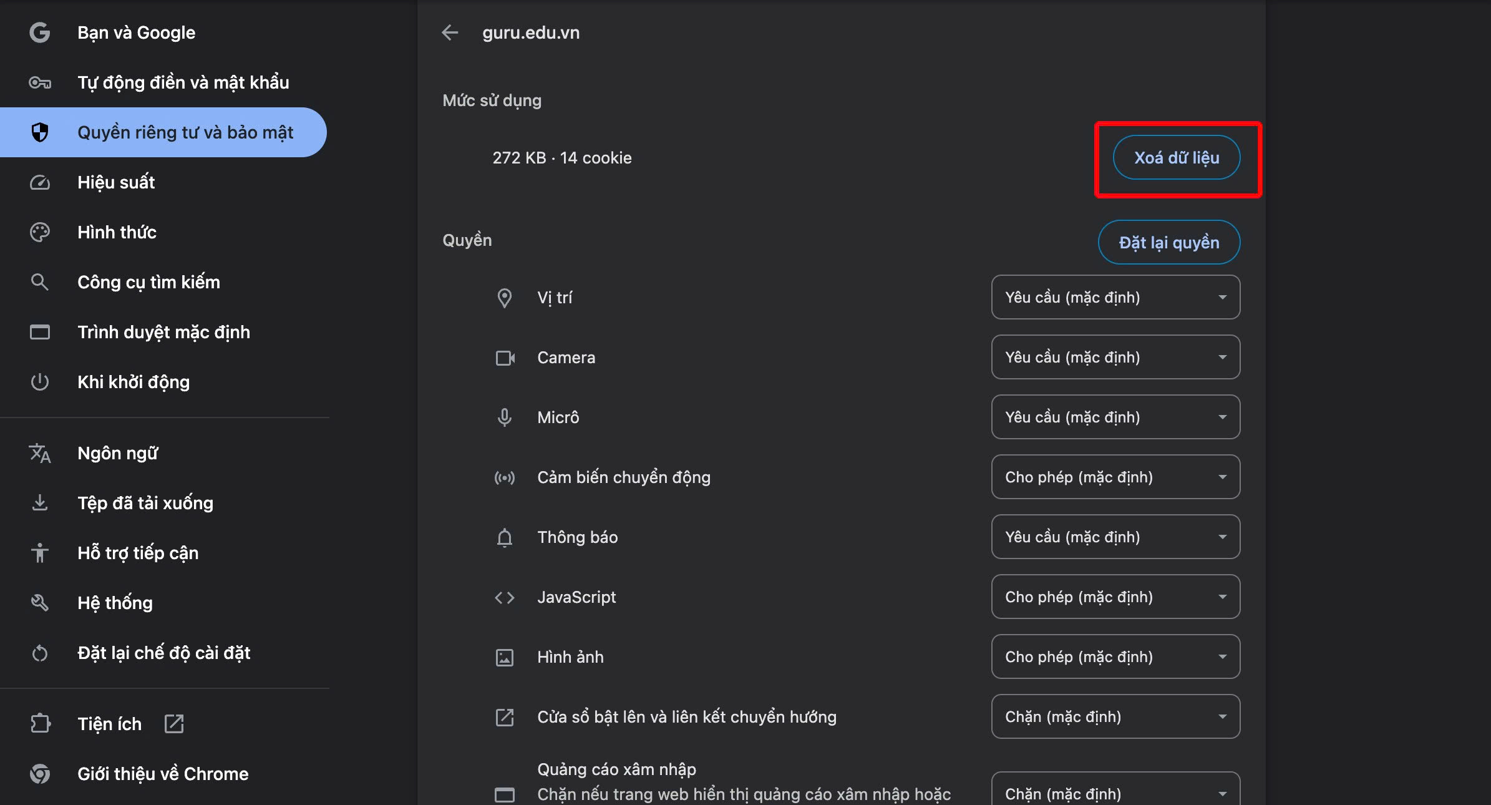Click the picture icon for Hình ảnh
This screenshot has height=805, width=1491.
click(505, 657)
